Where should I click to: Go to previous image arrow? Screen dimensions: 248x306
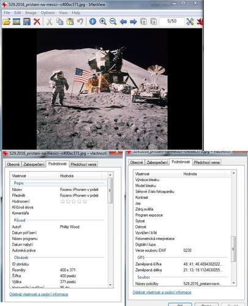[x=123, y=21]
